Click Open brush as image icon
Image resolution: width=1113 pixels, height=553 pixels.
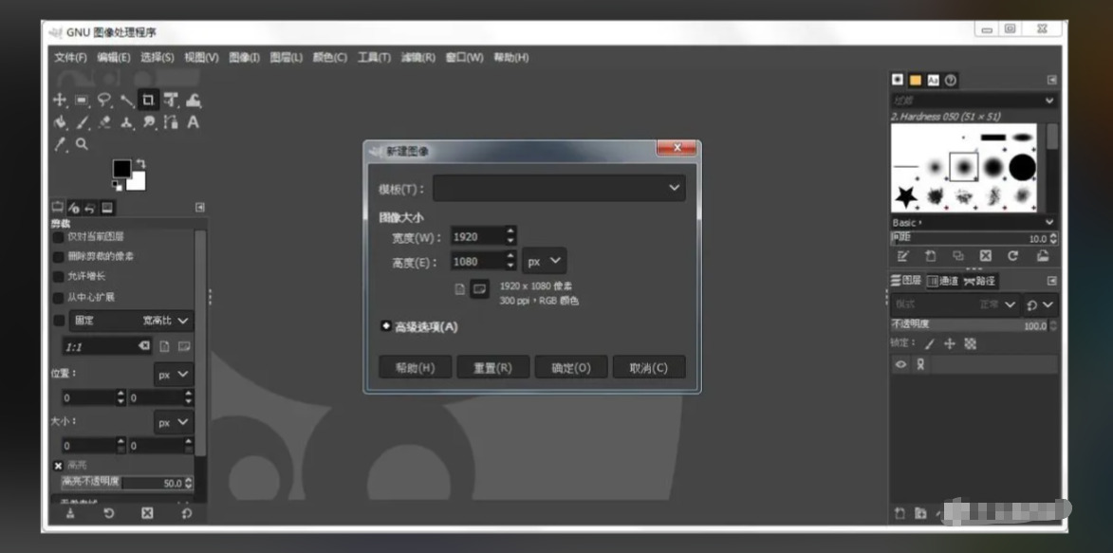coord(1042,256)
